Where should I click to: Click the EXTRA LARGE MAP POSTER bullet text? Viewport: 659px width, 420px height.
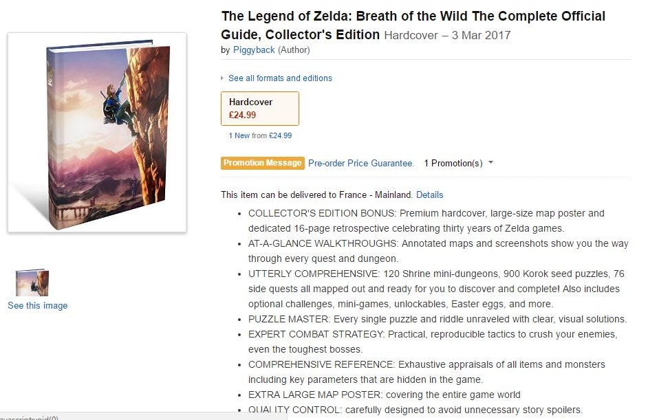point(384,395)
